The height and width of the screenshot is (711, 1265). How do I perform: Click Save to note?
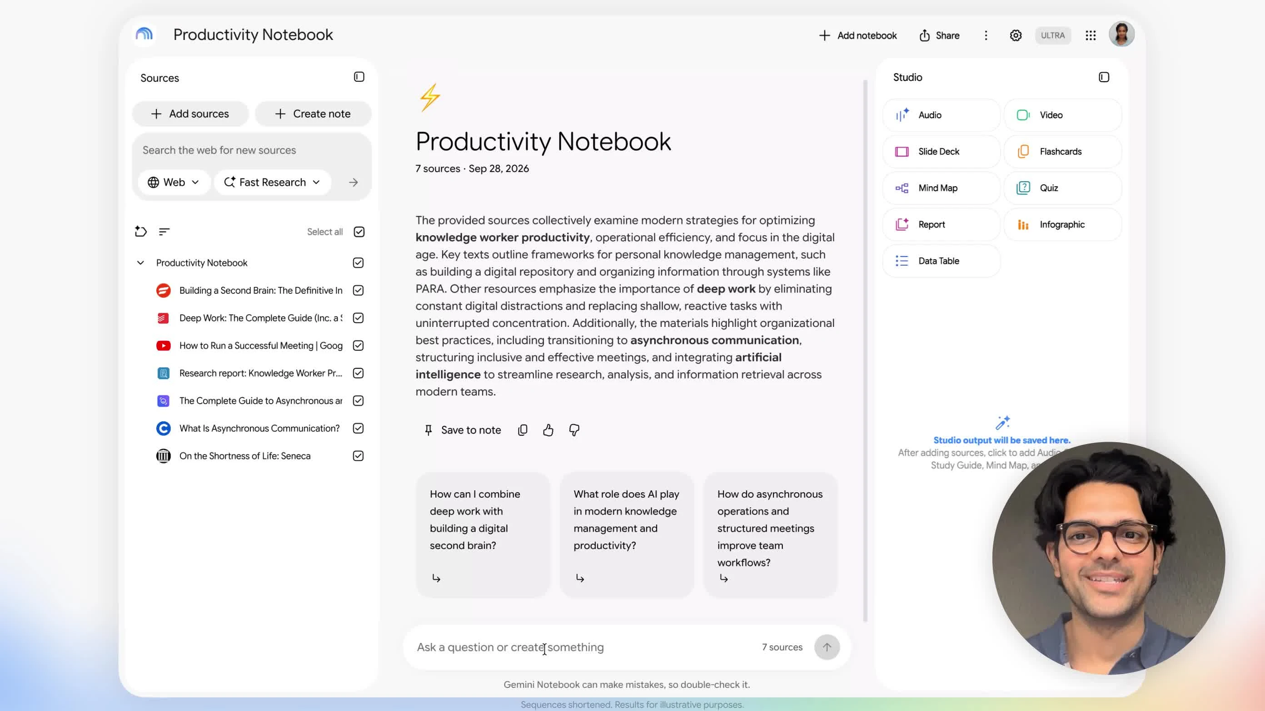tap(462, 430)
